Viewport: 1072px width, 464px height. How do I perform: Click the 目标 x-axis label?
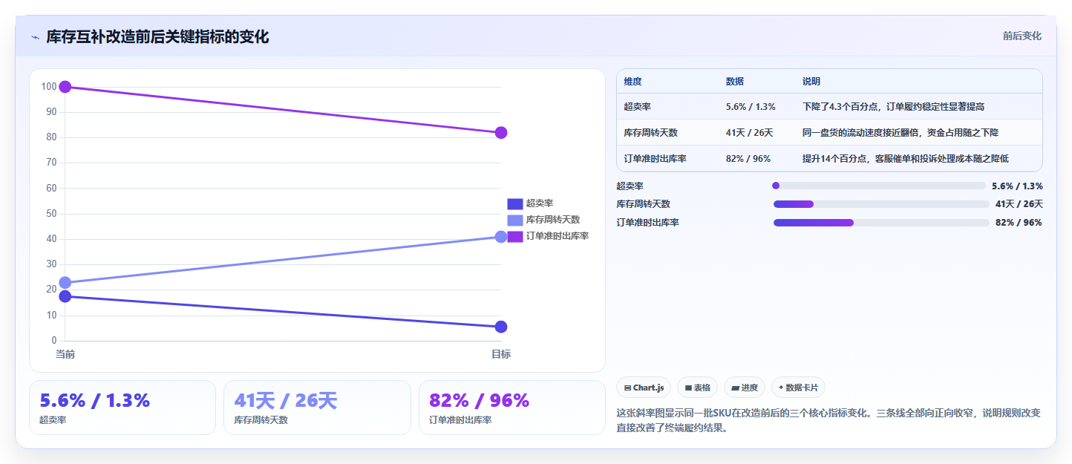[x=501, y=354]
